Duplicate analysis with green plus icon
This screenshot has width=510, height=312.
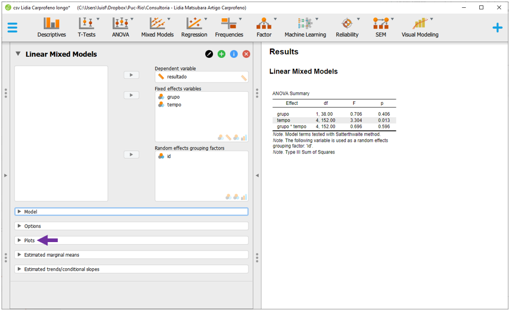click(221, 54)
